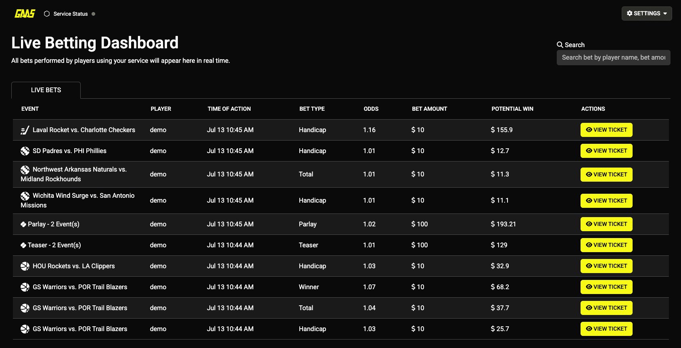Image resolution: width=681 pixels, height=348 pixels.
Task: View ticket for the Parlay bet
Action: (606, 224)
